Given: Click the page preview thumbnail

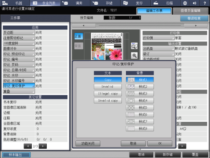Looking at the screenshot, I should tap(107, 46).
